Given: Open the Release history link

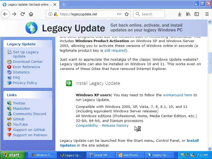Looking at the screenshot, I should click(x=115, y=125).
